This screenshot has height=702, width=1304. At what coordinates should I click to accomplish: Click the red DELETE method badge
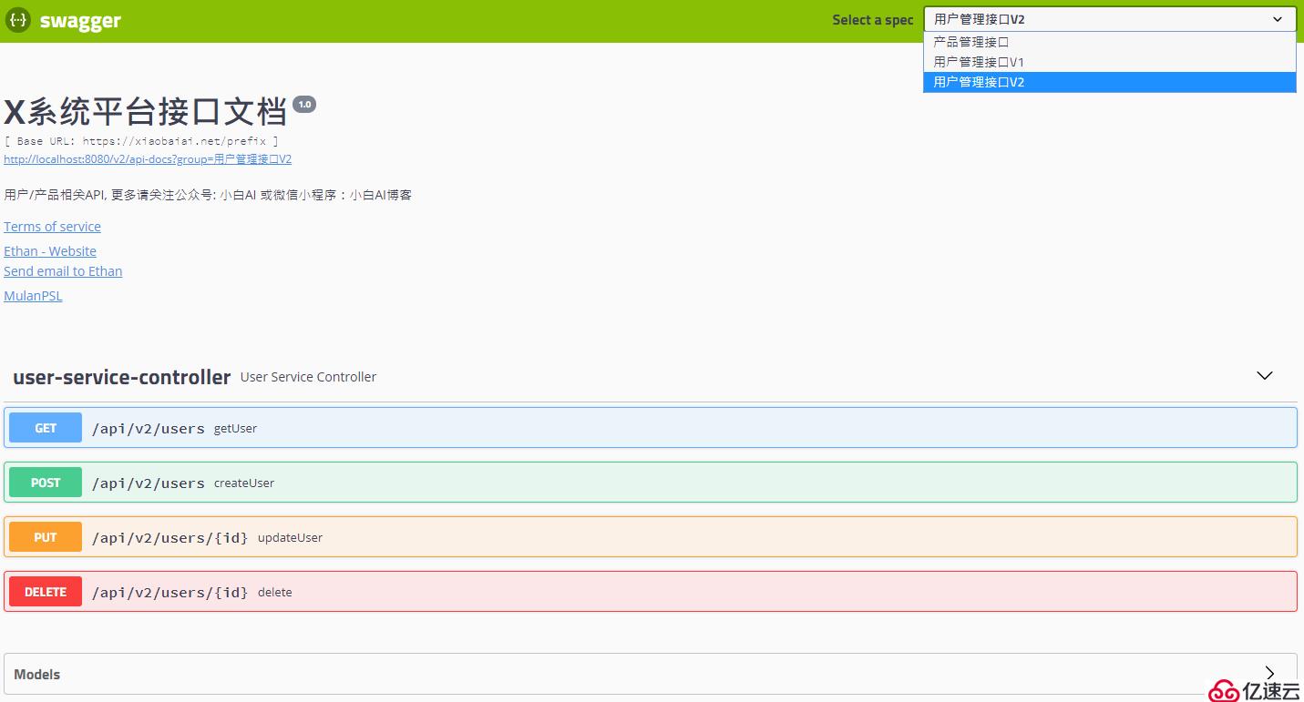46,592
